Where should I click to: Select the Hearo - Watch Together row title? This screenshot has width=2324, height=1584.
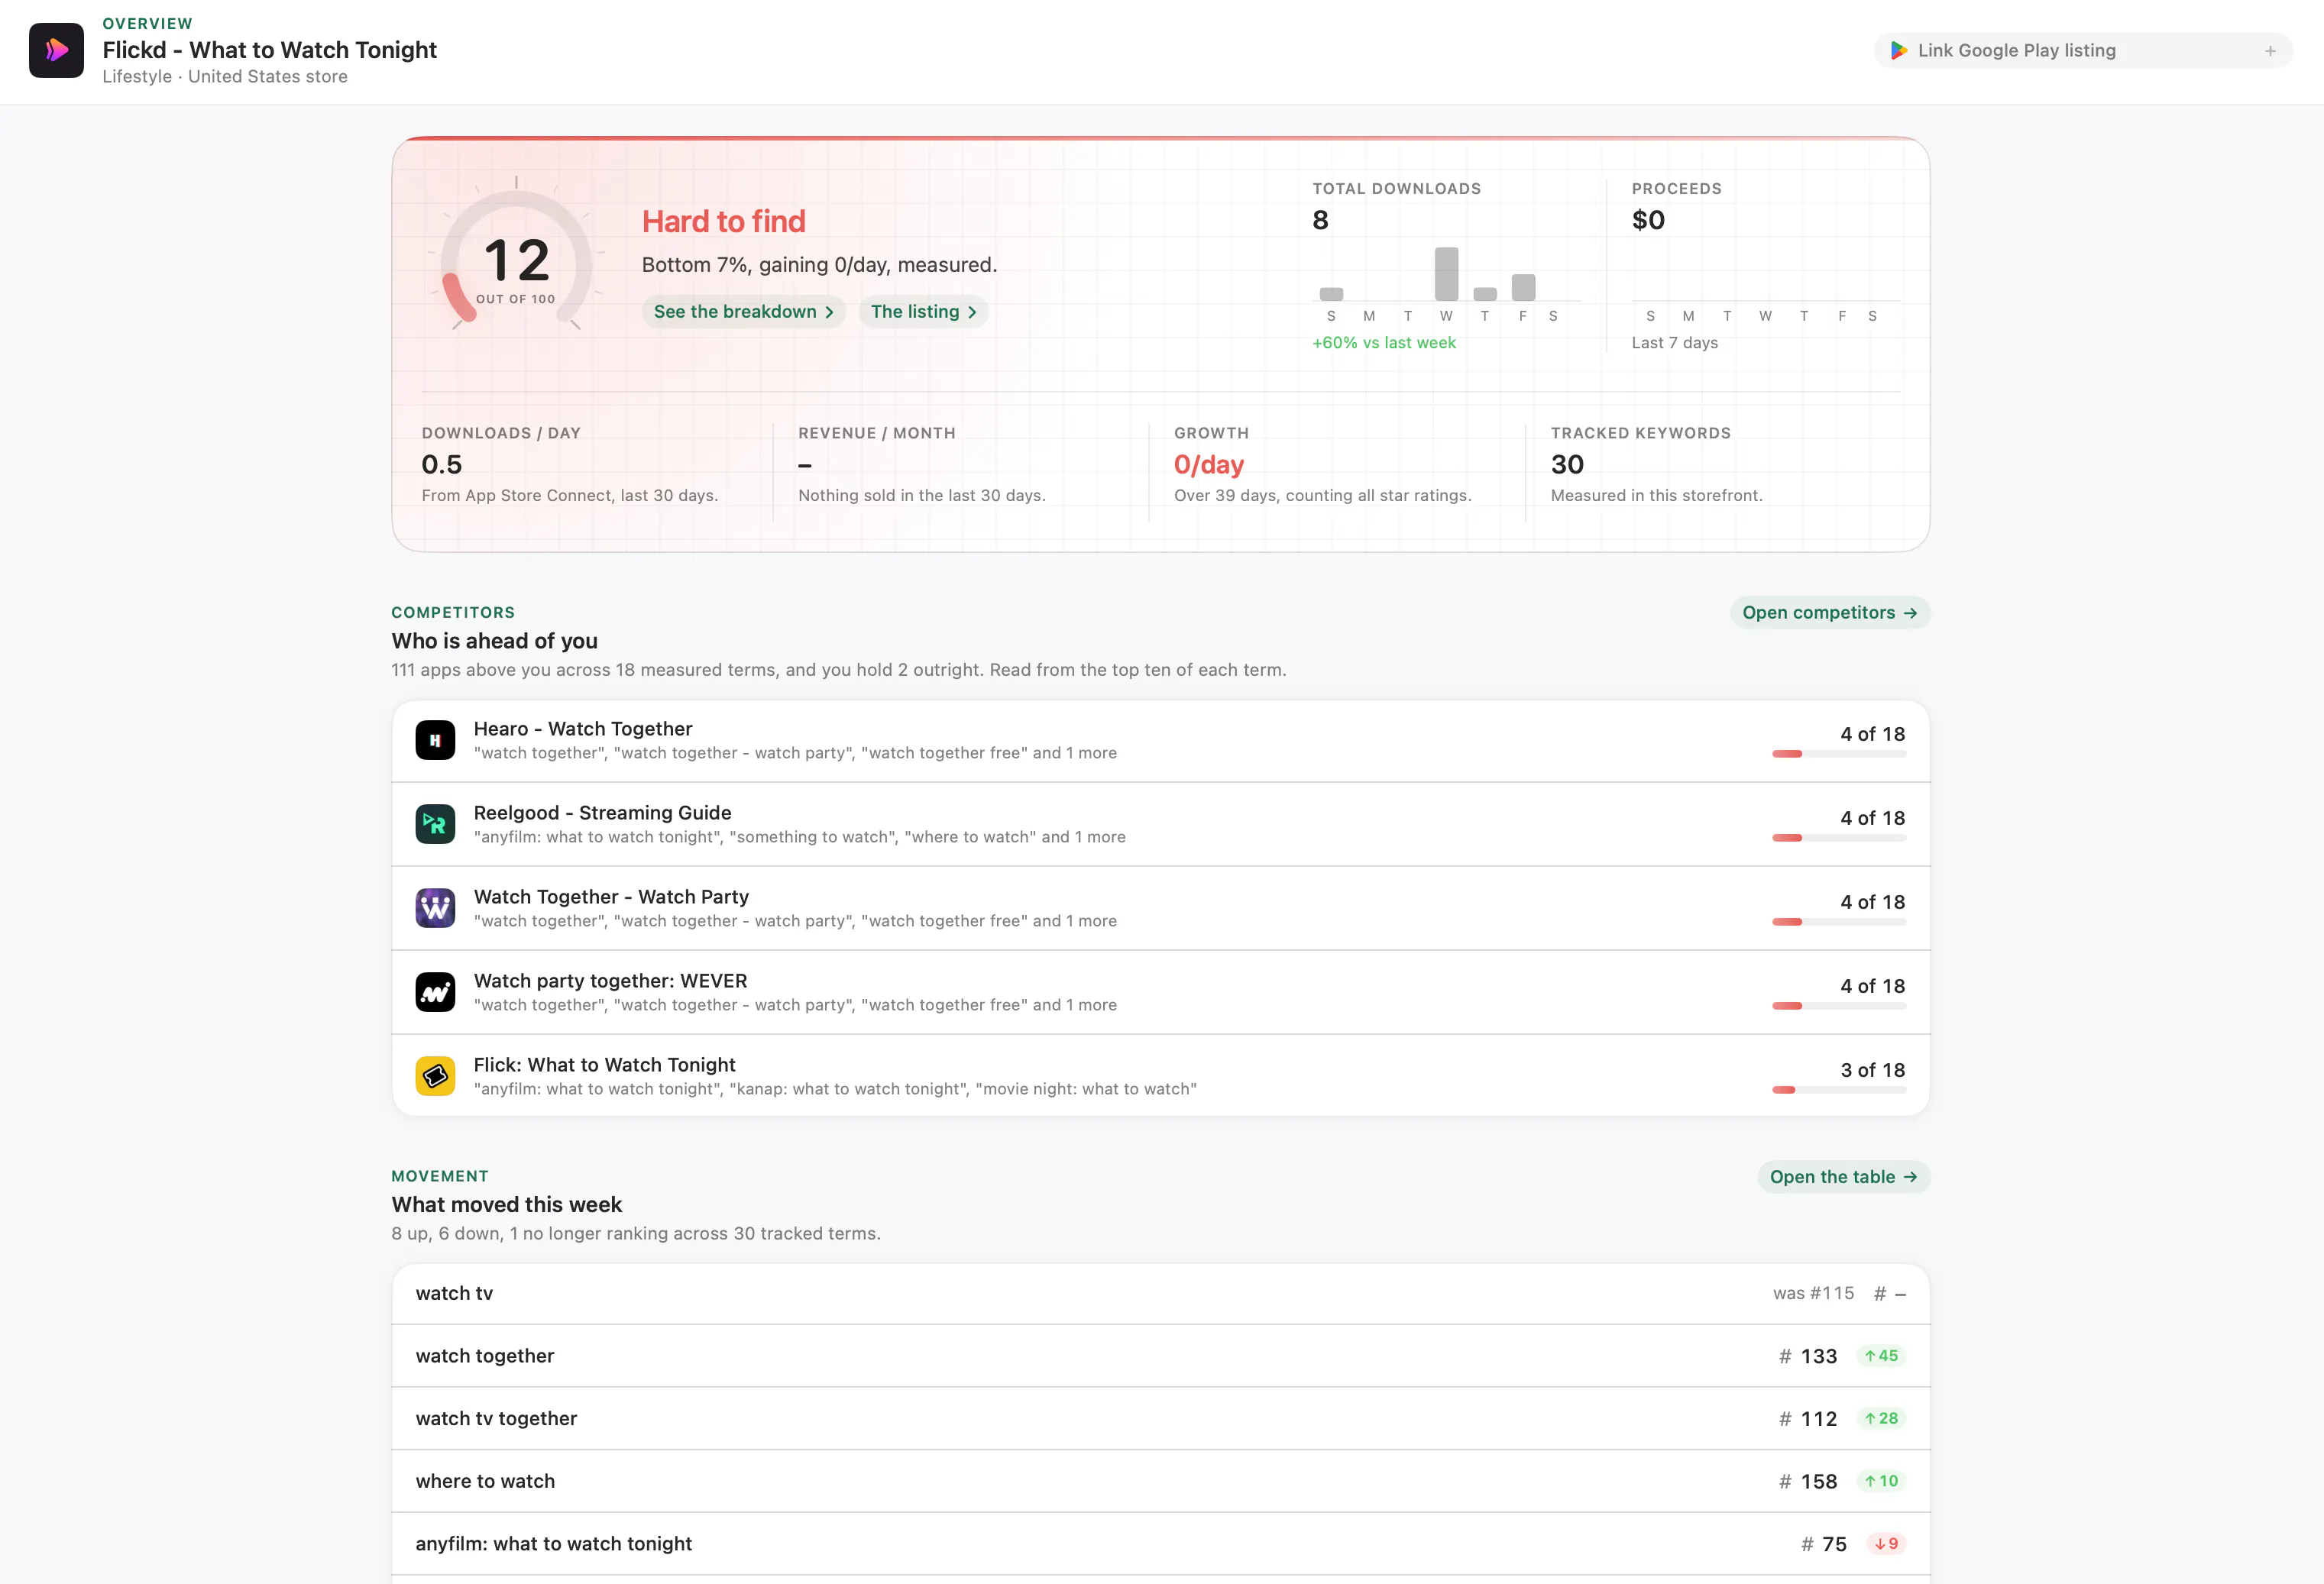pyautogui.click(x=583, y=729)
